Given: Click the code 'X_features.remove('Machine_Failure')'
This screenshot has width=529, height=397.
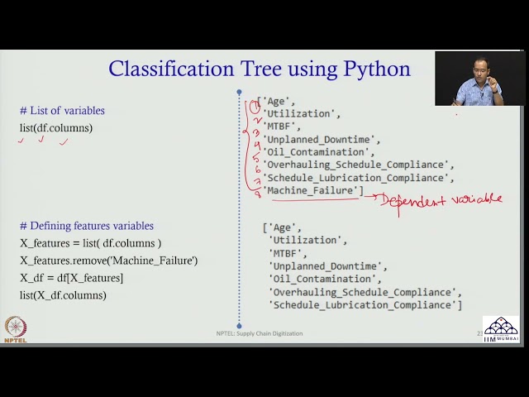Looking at the screenshot, I should tap(108, 261).
